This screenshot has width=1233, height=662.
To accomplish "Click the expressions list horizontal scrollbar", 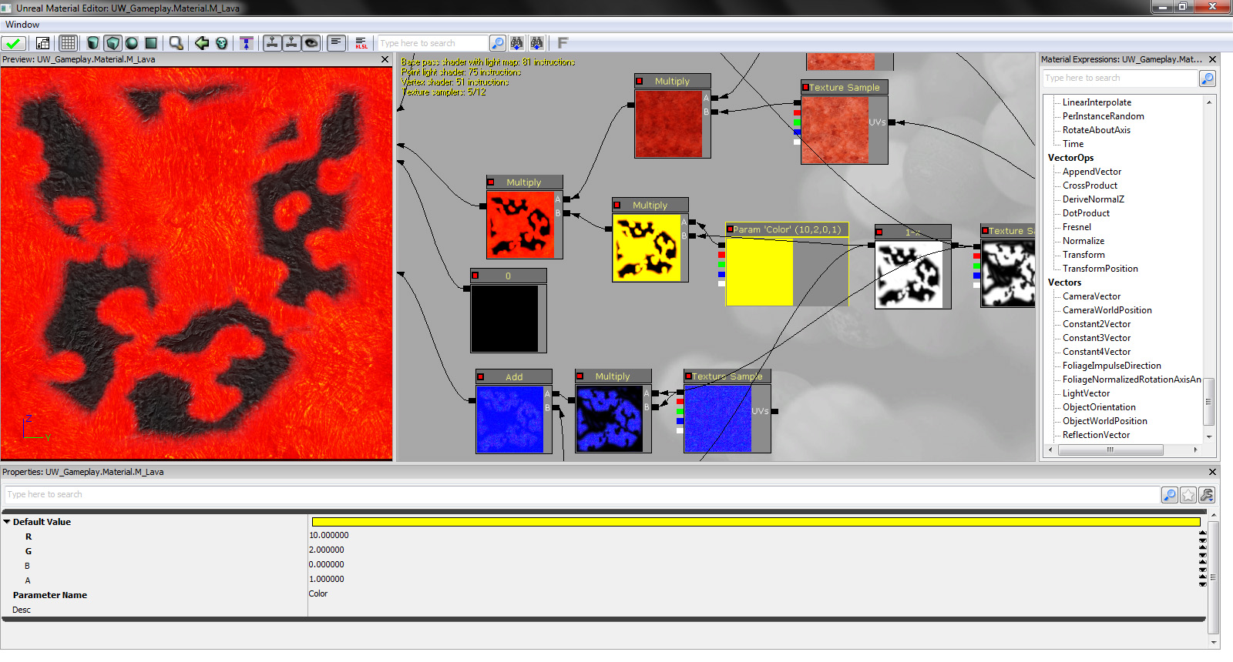I will point(1110,450).
